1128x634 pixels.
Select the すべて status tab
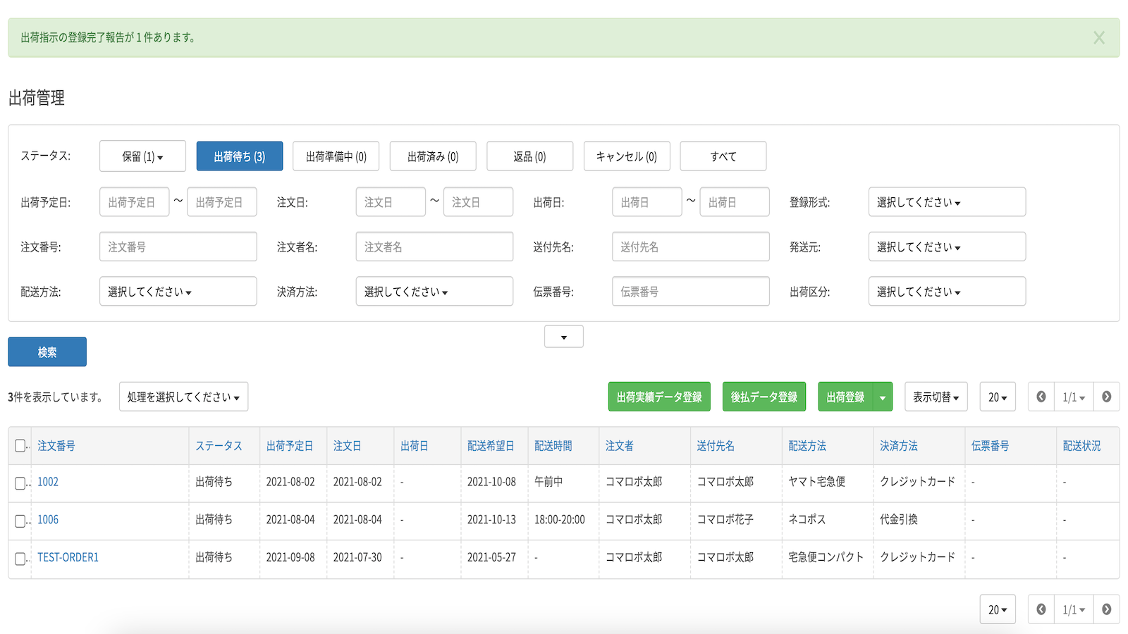pos(723,156)
